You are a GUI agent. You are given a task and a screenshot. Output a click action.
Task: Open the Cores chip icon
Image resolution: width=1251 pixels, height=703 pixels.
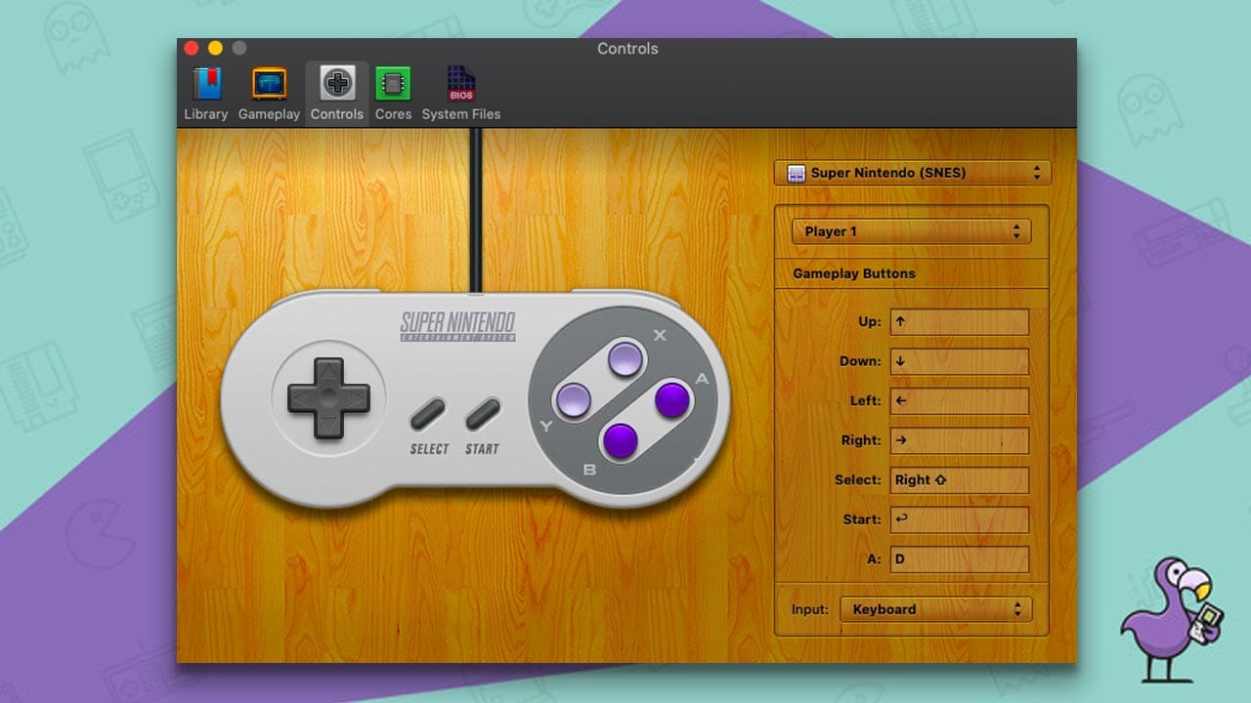pyautogui.click(x=393, y=84)
